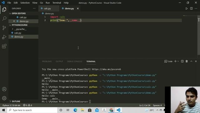Select demo.py in PYTHONCOURSE file tree
The image size is (200, 113).
23,37
